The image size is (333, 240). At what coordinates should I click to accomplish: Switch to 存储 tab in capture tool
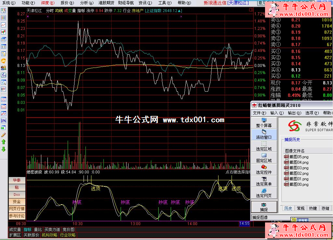[x=325, y=208]
